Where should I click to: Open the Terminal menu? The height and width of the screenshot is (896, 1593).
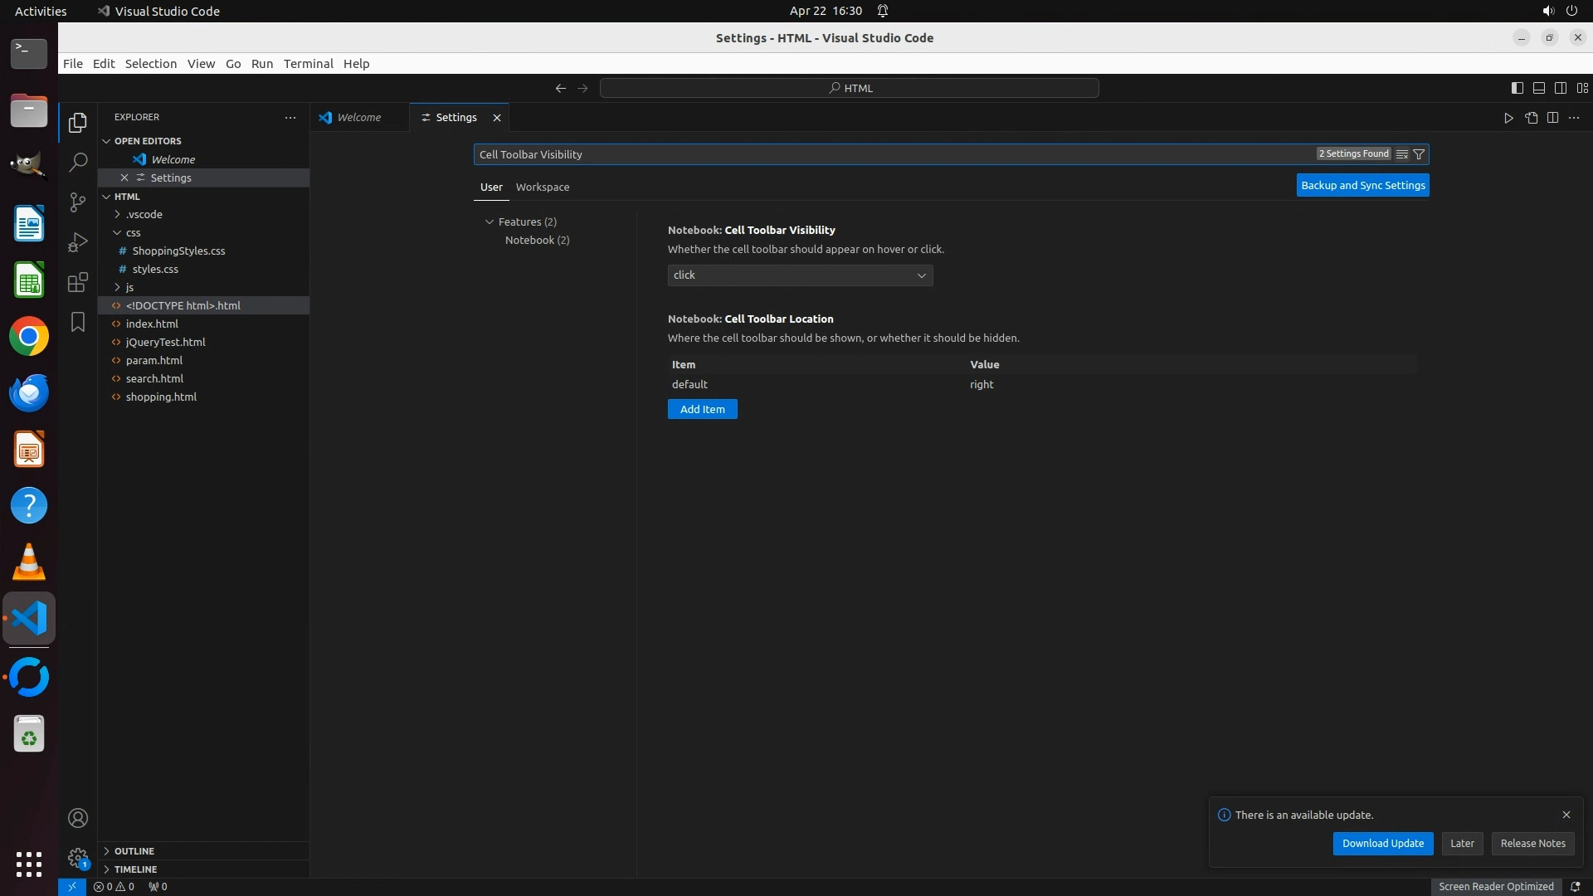pyautogui.click(x=308, y=64)
